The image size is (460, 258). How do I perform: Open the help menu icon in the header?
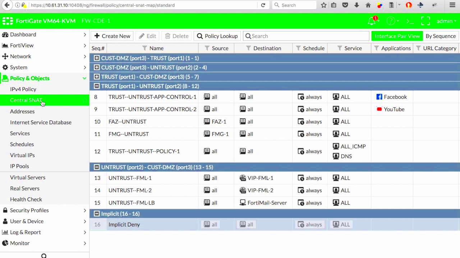(x=390, y=21)
